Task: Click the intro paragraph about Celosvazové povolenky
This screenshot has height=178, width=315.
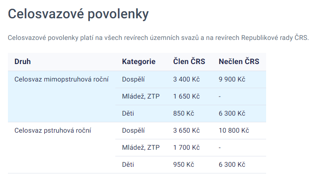Action: [x=158, y=38]
